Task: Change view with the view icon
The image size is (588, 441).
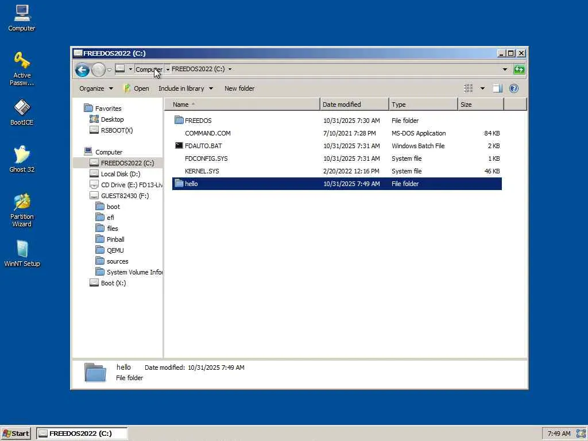Action: click(x=469, y=88)
